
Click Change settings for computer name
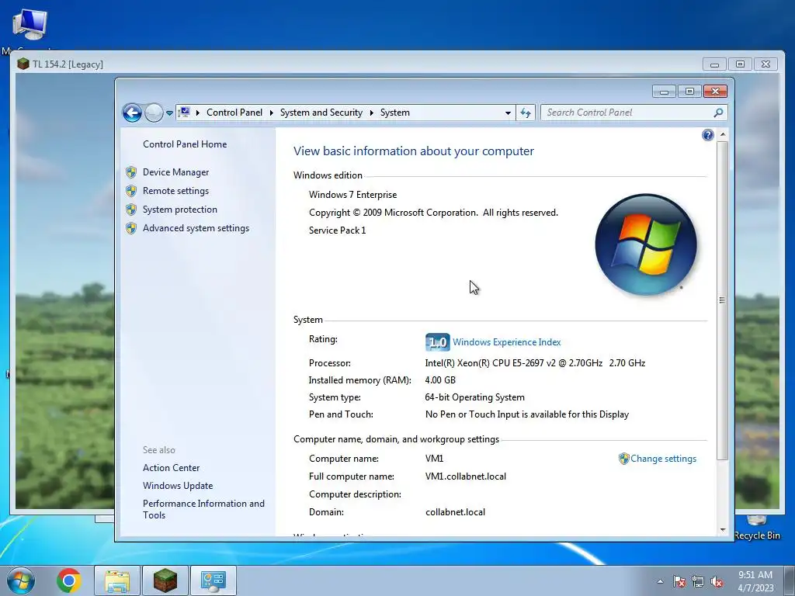coord(663,459)
